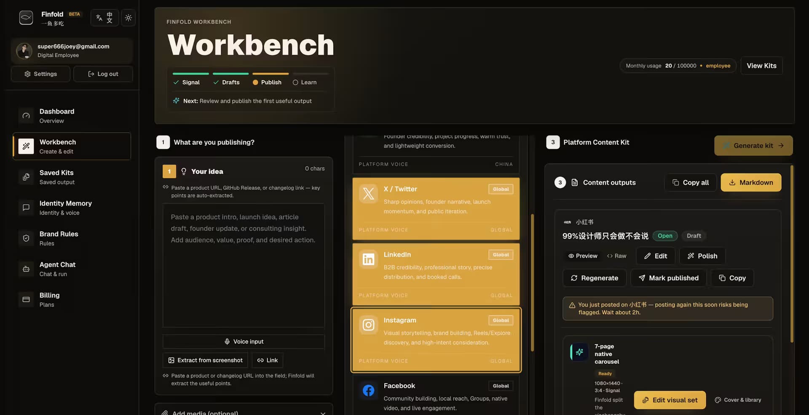The height and width of the screenshot is (415, 809).
Task: Switch to Preview view
Action: pos(583,256)
